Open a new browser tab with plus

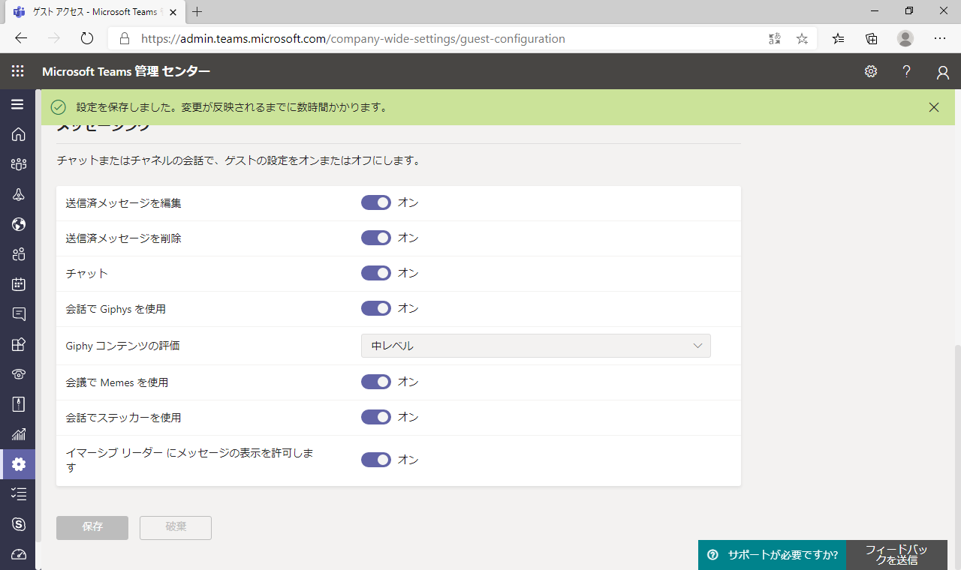click(x=197, y=12)
